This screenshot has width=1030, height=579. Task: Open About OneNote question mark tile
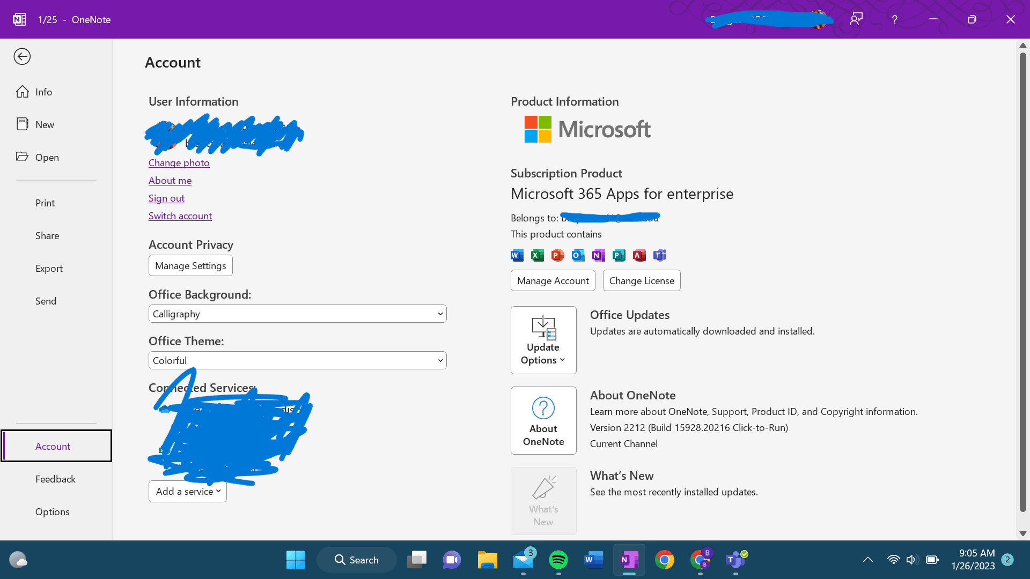click(543, 420)
